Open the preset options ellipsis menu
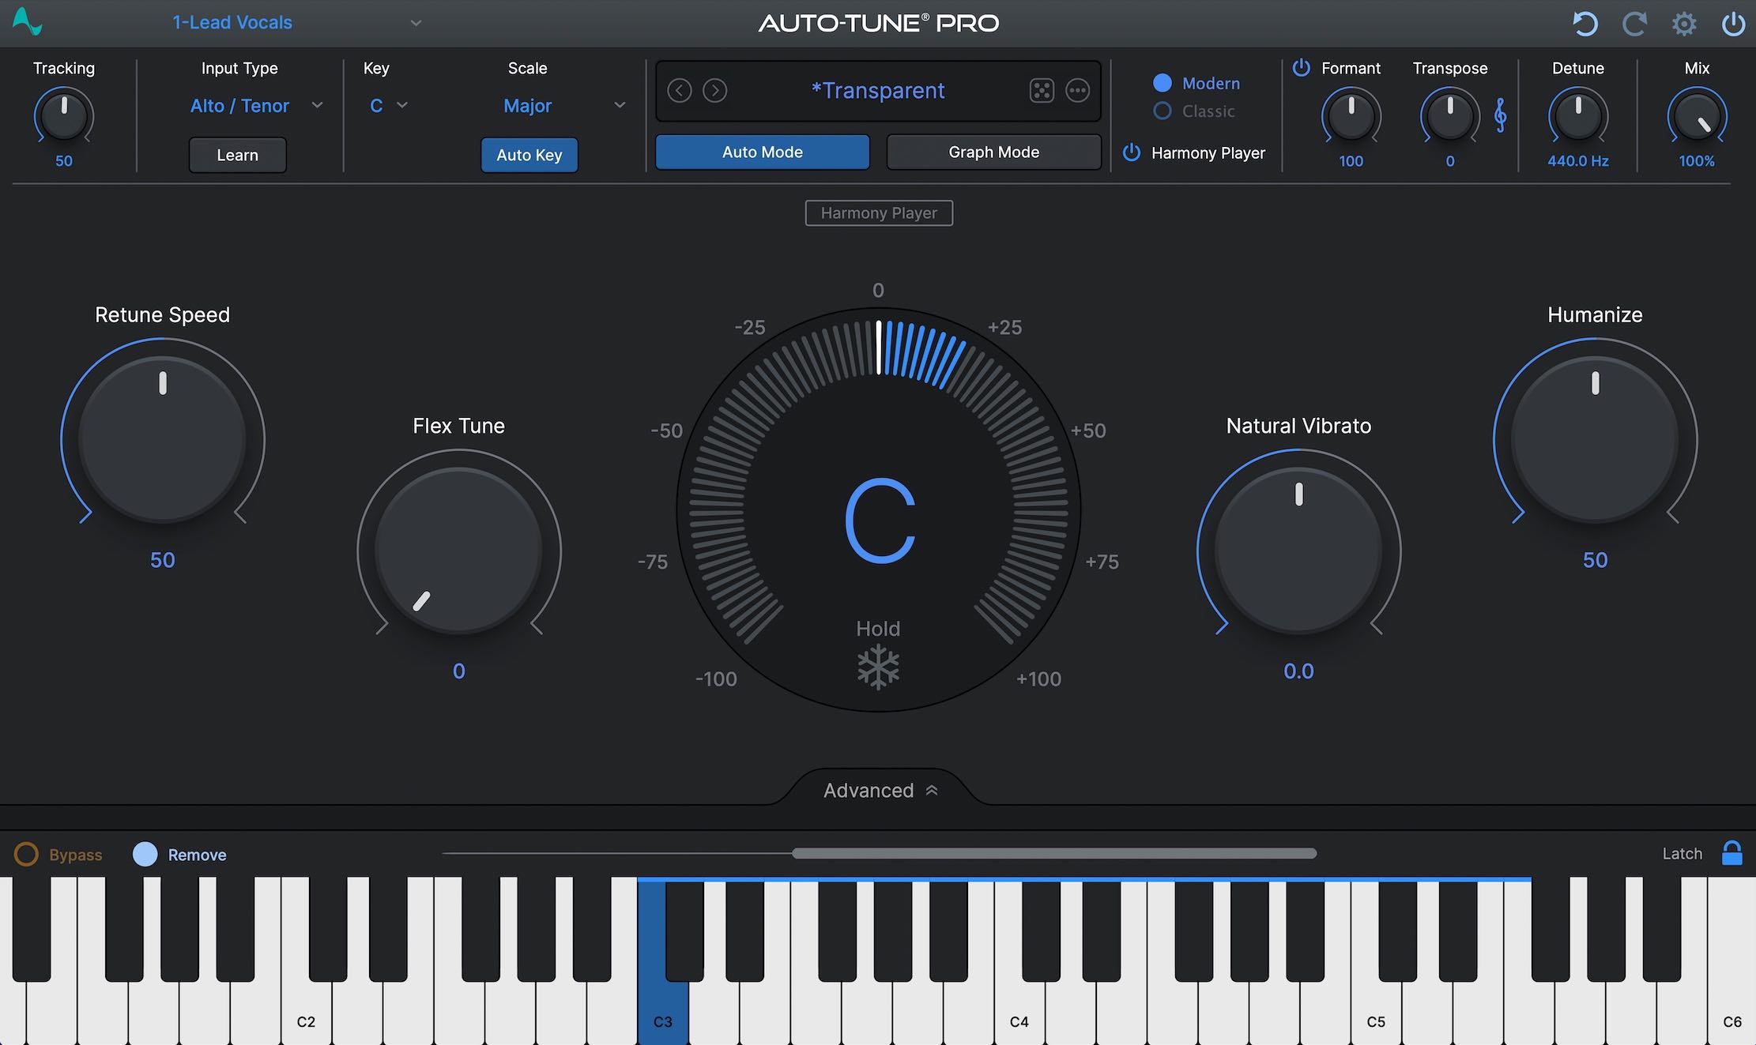 pyautogui.click(x=1077, y=91)
